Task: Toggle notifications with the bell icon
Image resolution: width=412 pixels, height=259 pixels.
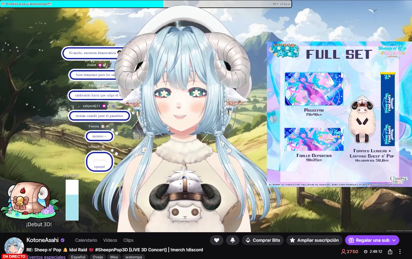Action: tap(233, 240)
